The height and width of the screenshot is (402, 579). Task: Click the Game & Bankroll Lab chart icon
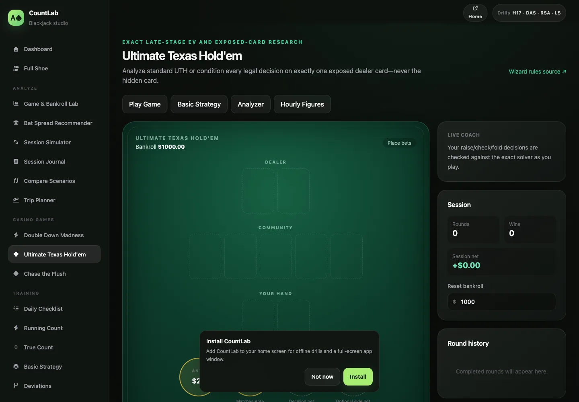click(16, 104)
